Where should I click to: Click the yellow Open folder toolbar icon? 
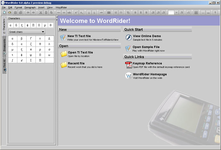tap(9, 13)
